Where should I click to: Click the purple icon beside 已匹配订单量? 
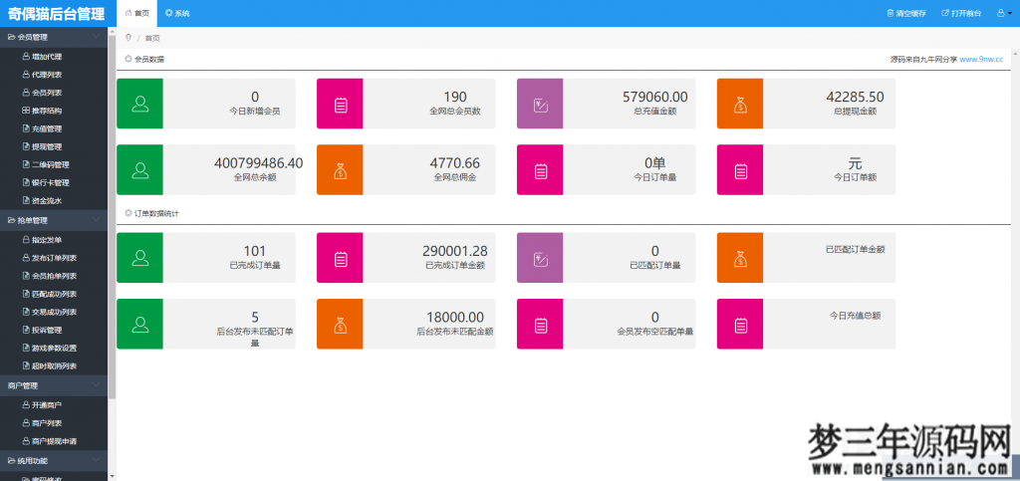(x=540, y=258)
